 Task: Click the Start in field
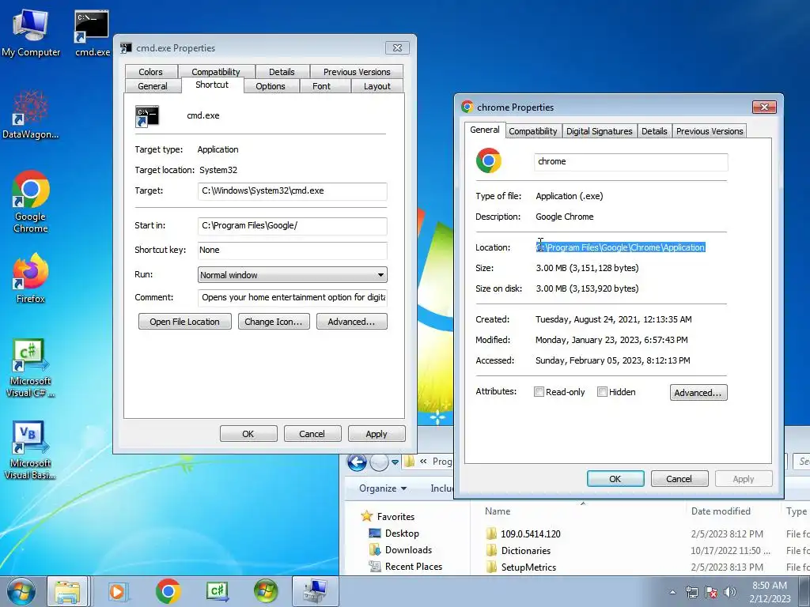tap(293, 225)
